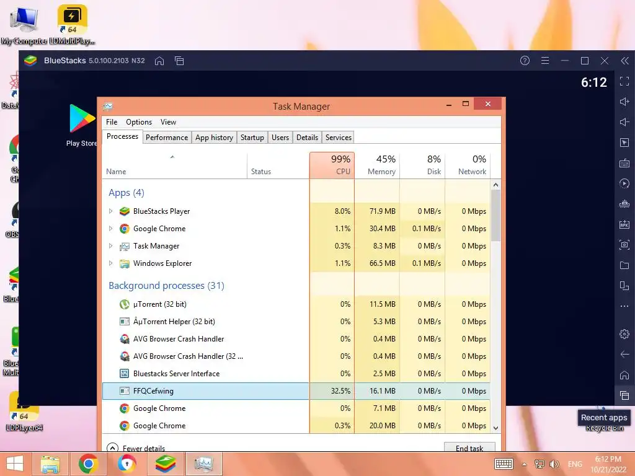The width and height of the screenshot is (635, 476).
Task: Sort processes by Memory column
Action: pos(378,165)
